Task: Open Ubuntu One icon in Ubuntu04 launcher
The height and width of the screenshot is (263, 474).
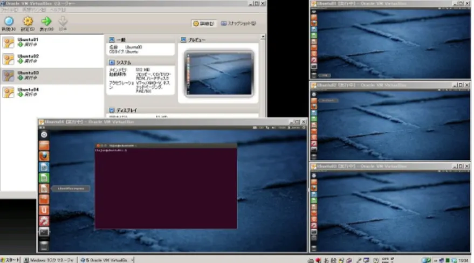Action: click(44, 210)
